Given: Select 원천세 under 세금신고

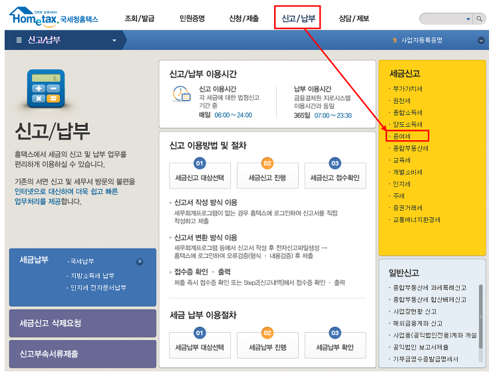Looking at the screenshot, I should click(401, 101).
